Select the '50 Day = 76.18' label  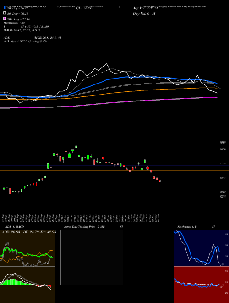click(18, 14)
